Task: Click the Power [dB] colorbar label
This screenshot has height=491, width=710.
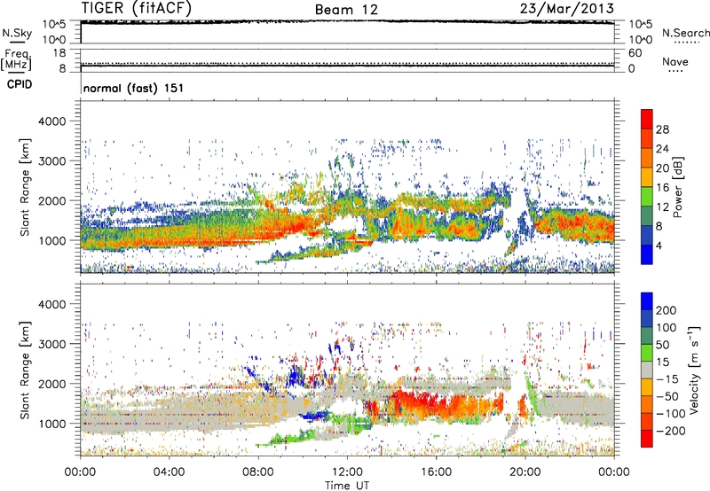Action: pos(678,187)
